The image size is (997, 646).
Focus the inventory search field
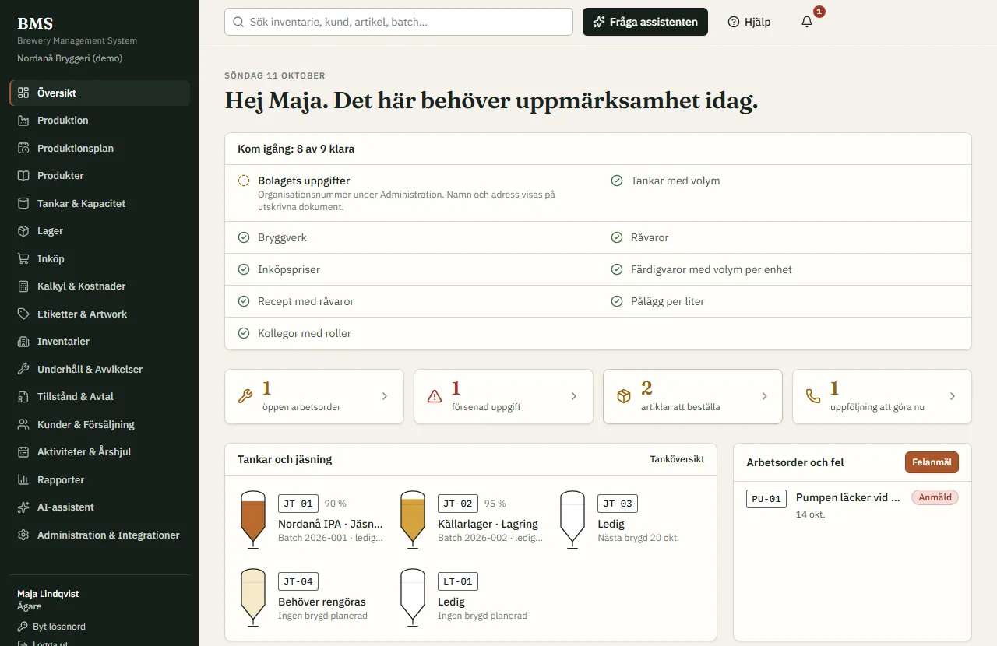(399, 22)
